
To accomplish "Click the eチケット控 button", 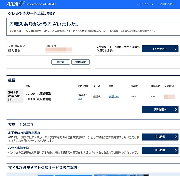I will pyautogui.click(x=160, y=49).
